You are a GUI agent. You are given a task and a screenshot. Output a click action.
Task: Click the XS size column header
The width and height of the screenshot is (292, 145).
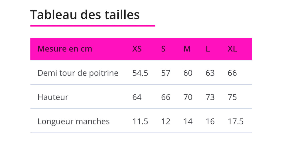coord(137,49)
